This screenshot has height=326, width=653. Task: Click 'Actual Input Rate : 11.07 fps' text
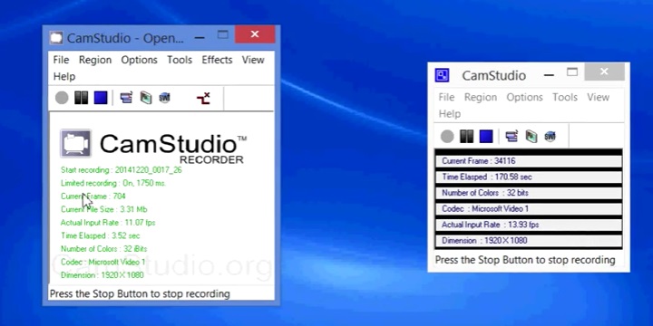pyautogui.click(x=108, y=223)
